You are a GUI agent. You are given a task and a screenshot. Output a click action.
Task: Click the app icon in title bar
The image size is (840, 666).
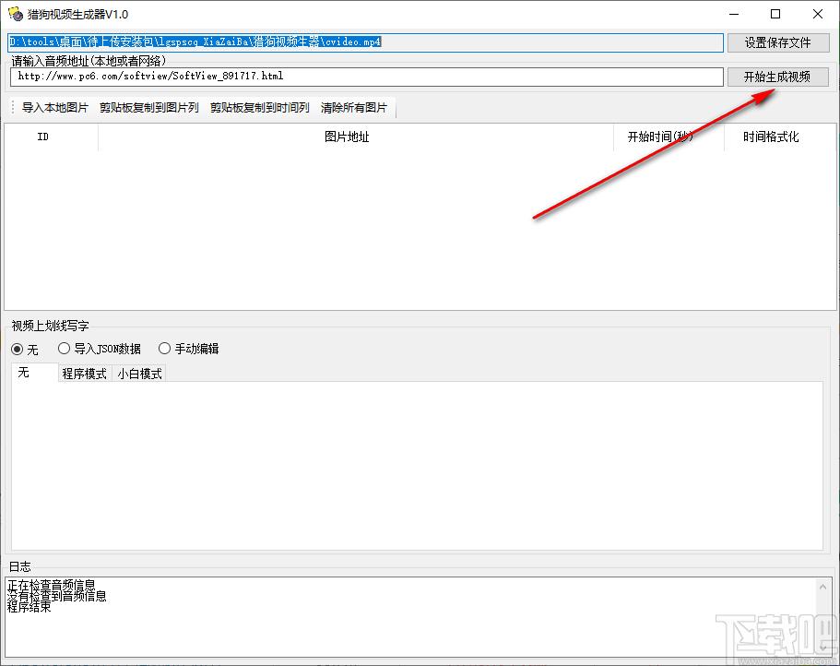pos(15,14)
